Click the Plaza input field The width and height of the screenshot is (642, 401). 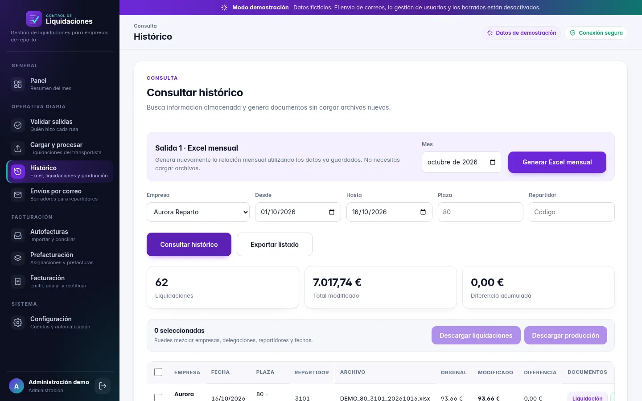(x=481, y=212)
